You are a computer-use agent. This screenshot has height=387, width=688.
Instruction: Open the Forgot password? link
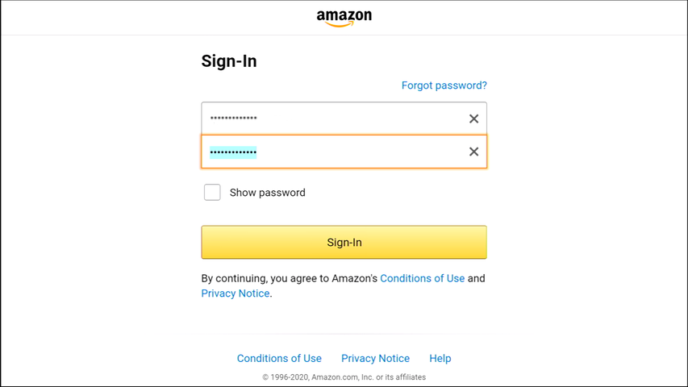pyautogui.click(x=444, y=85)
